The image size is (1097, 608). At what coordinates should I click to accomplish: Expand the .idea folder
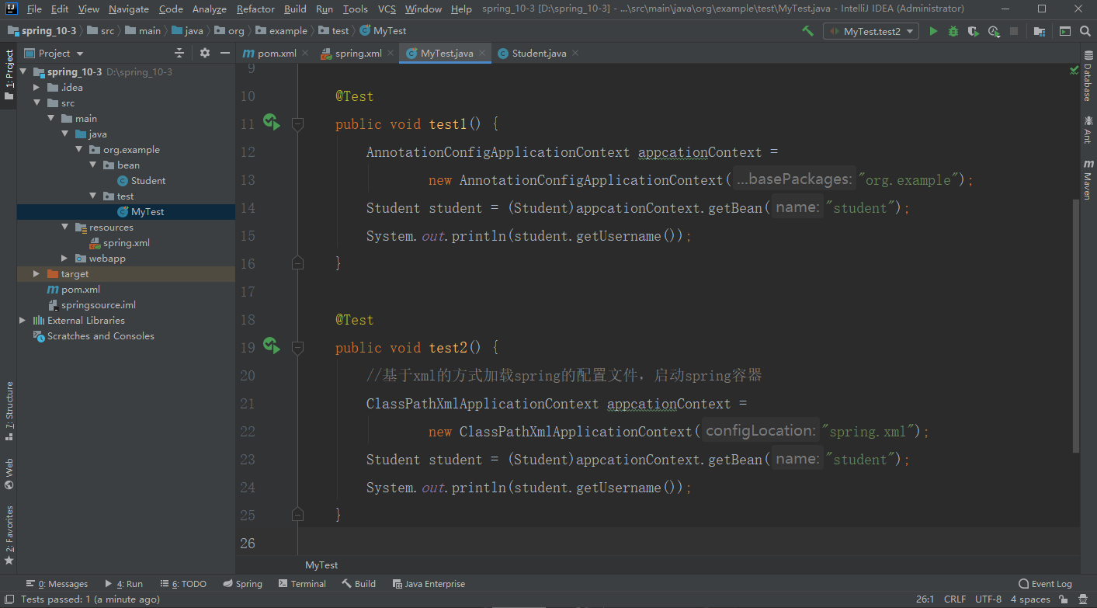[x=36, y=88]
